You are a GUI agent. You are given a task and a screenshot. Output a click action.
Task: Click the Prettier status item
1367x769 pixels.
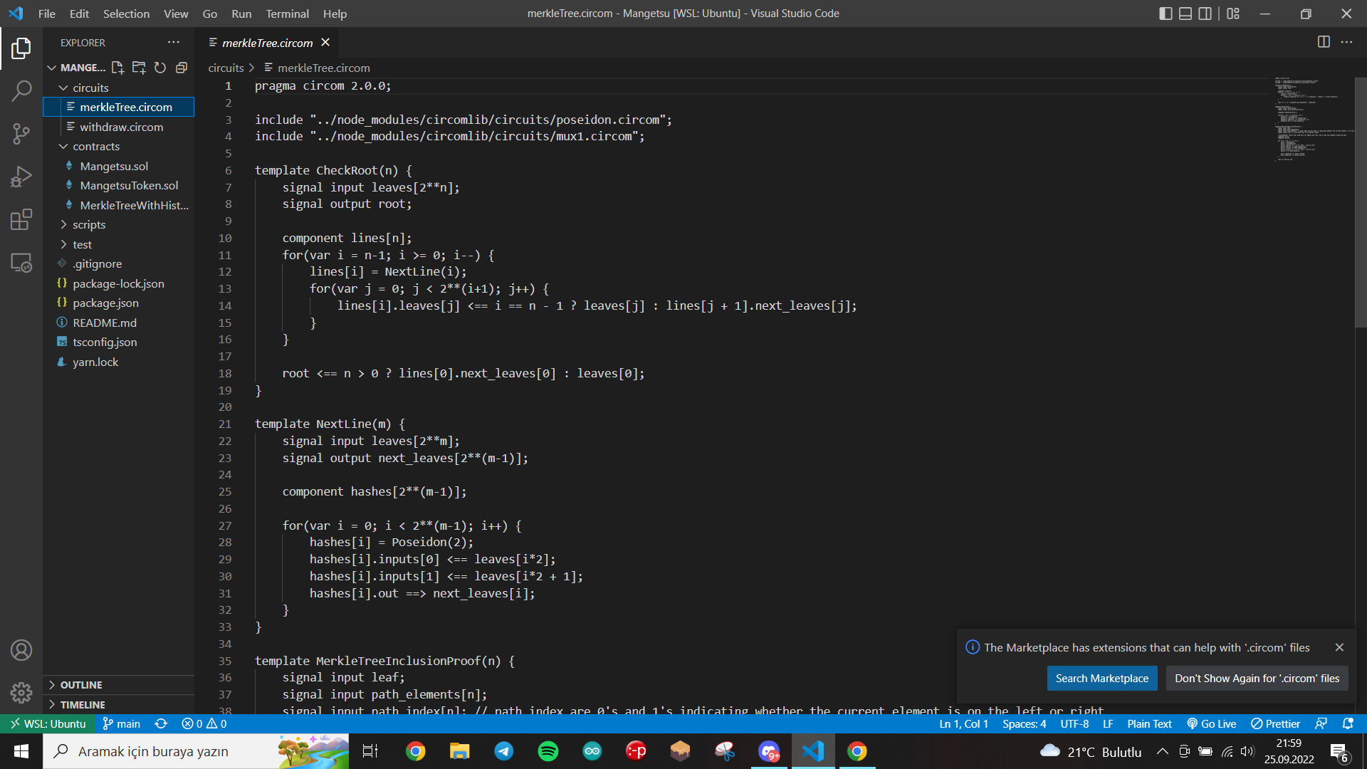point(1275,723)
